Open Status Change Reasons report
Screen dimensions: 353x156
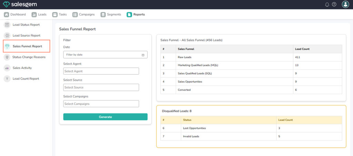(29, 57)
